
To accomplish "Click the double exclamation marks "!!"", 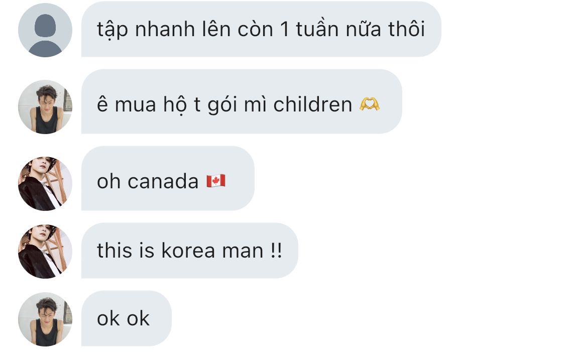I will [x=276, y=251].
